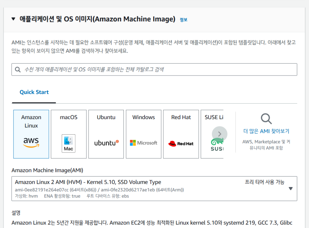309x228 pixels.
Task: Choose the Windows label option
Action: tap(144, 117)
